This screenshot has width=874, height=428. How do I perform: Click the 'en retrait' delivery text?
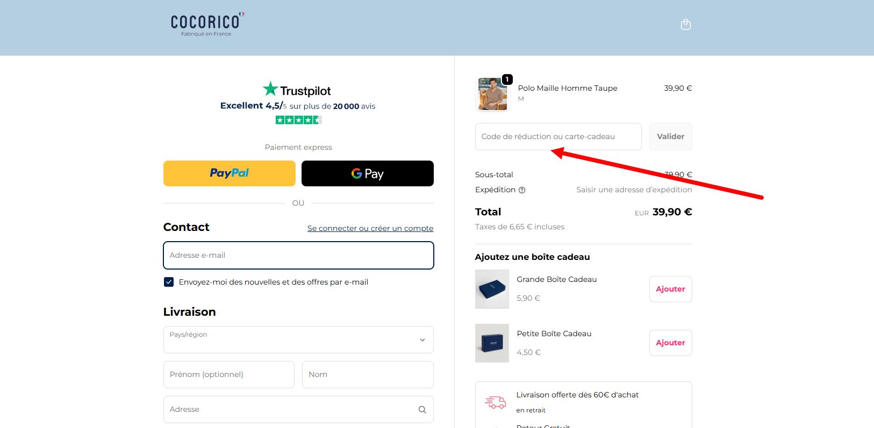[x=531, y=410]
